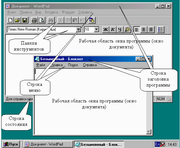Copy selection with WordPad copy icon

coord(68,20)
